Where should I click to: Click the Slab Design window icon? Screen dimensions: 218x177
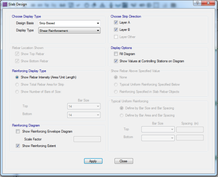[5, 4]
